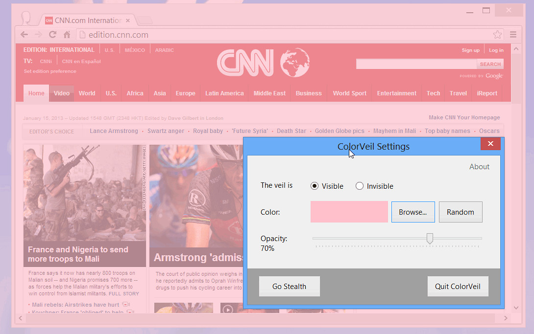Open a new browser tab
Viewport: 534px width, 334px height.
pos(146,21)
